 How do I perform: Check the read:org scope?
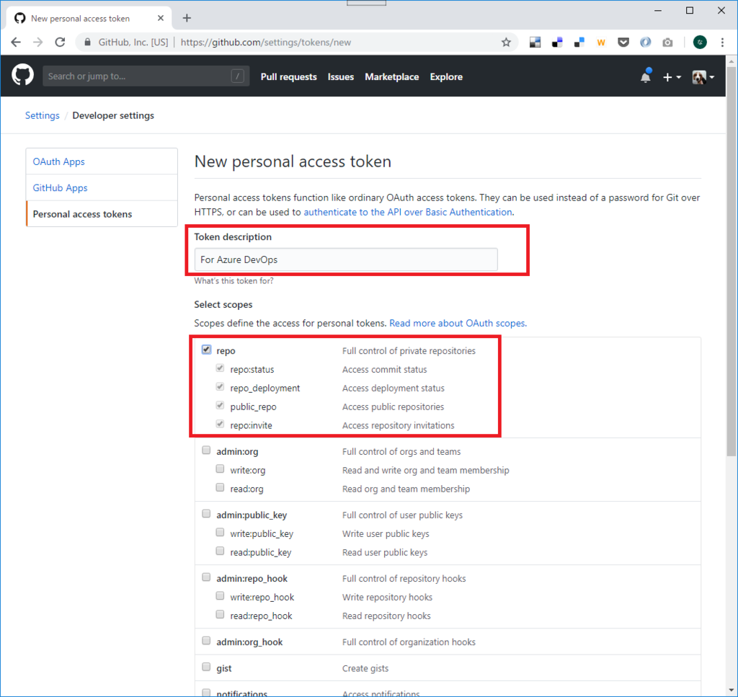pos(220,487)
